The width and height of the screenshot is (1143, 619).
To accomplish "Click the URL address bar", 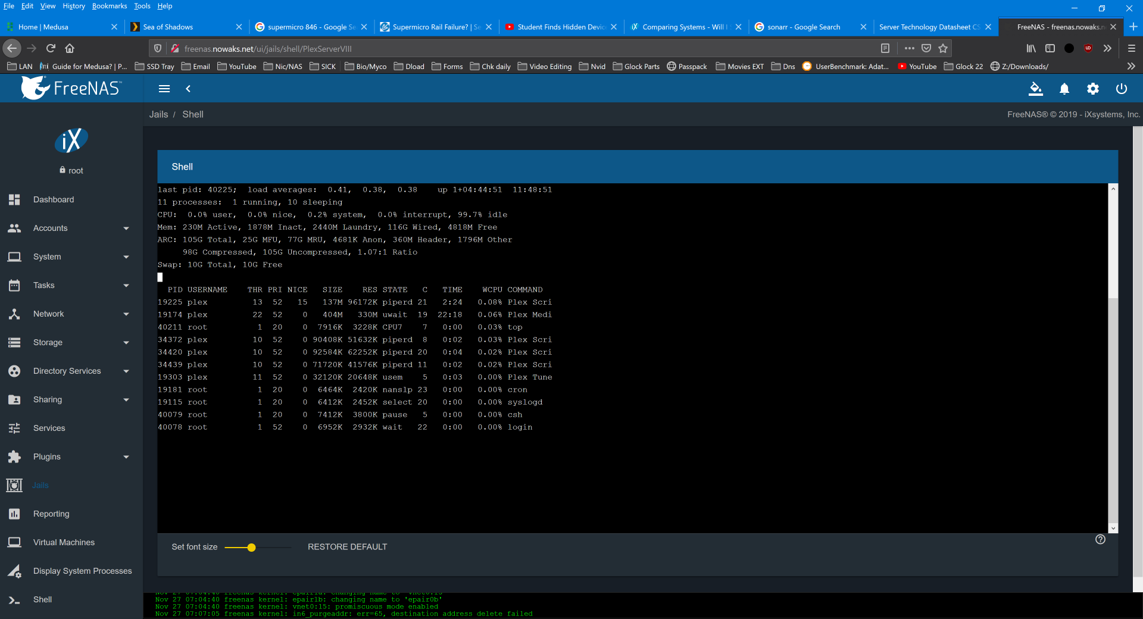I will (x=524, y=48).
